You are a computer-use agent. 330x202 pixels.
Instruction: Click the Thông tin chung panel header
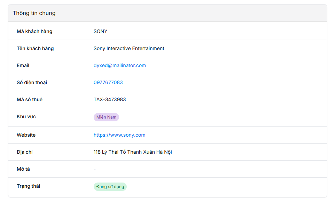(x=34, y=13)
